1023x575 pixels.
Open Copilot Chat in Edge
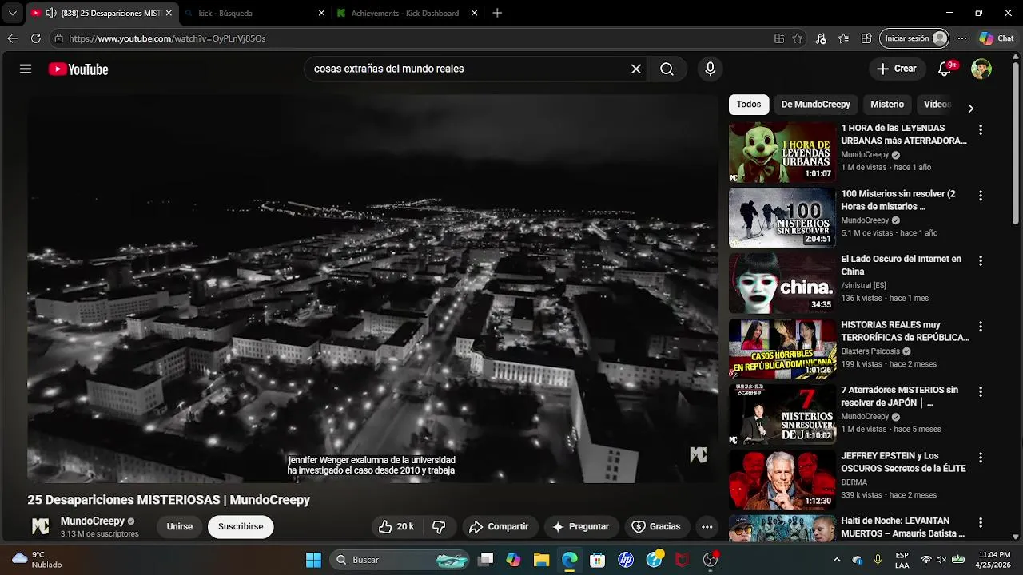coord(997,38)
